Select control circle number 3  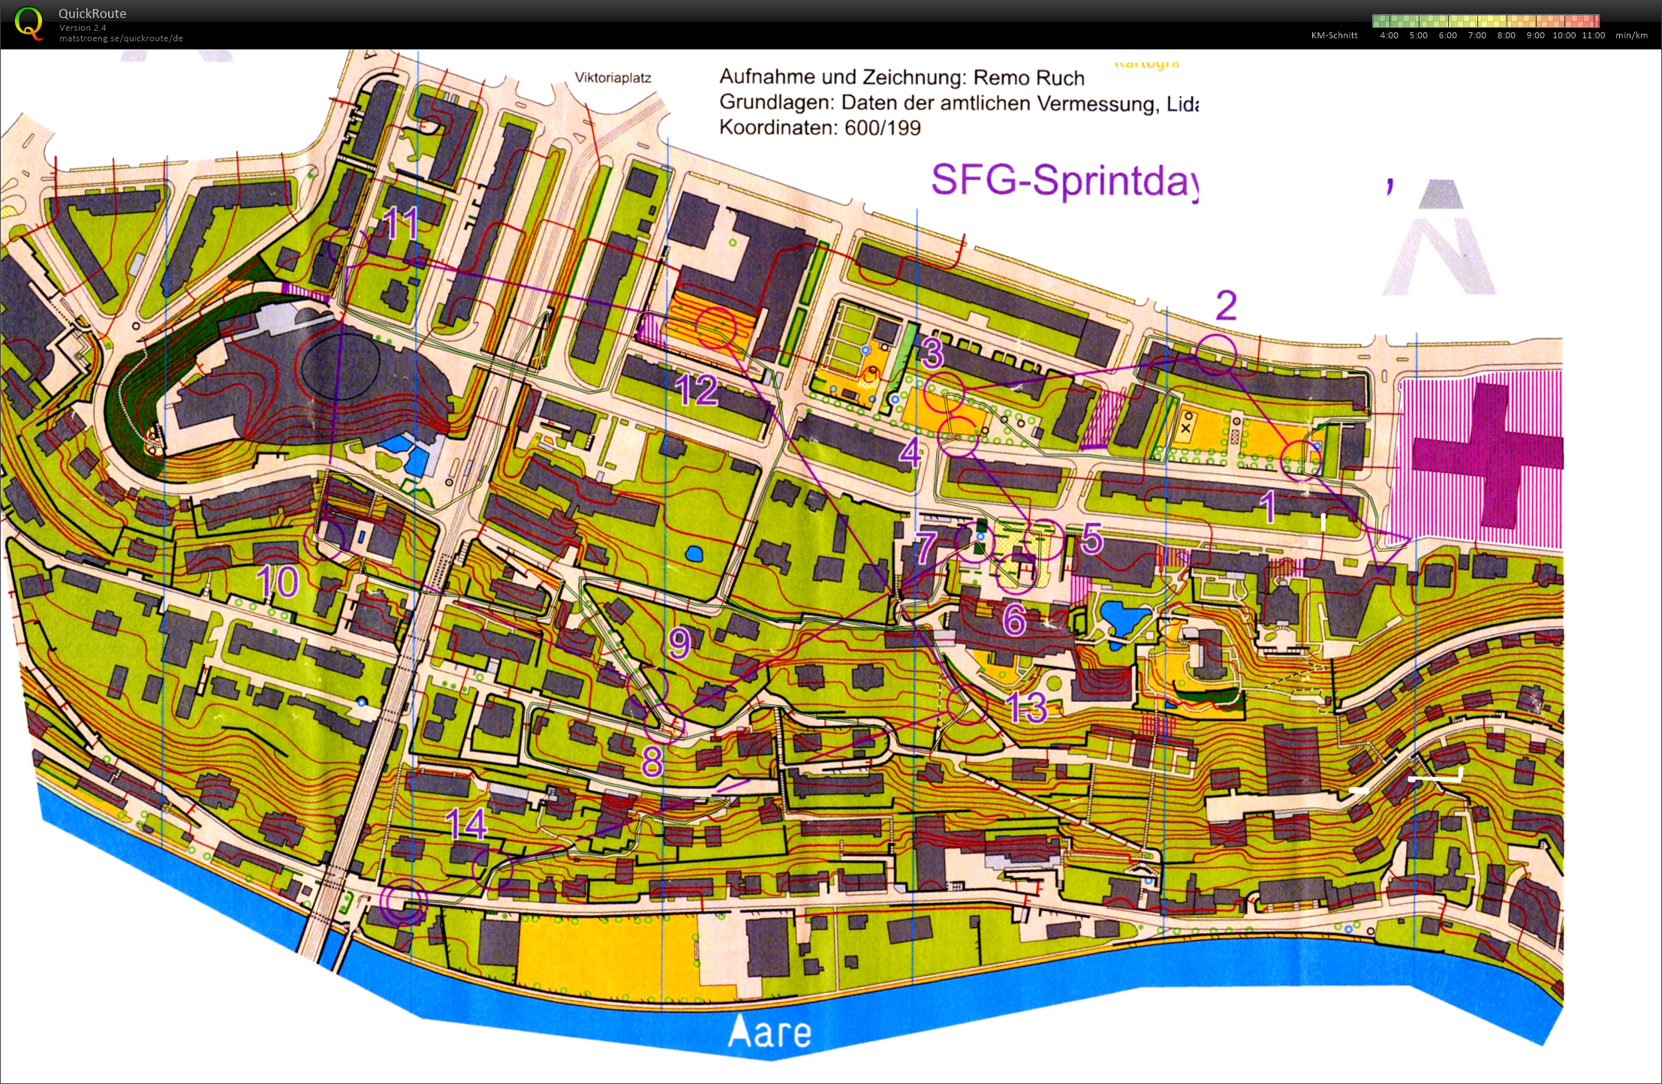point(944,391)
